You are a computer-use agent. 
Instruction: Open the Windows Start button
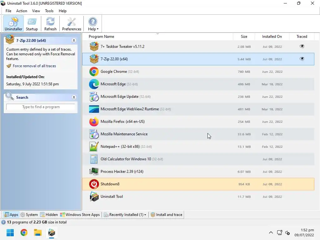(x=10, y=232)
